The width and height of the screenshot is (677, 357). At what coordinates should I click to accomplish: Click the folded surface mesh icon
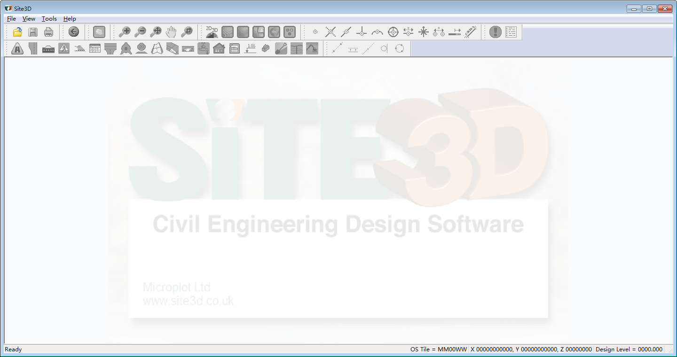point(157,48)
